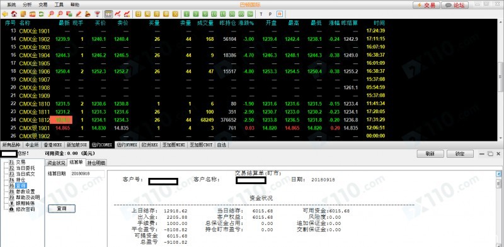Select the green 1-minute period icon

coord(186,14)
